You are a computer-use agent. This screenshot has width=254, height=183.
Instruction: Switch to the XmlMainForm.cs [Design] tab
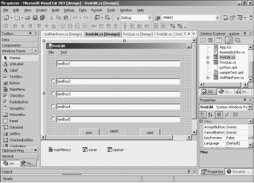point(63,34)
